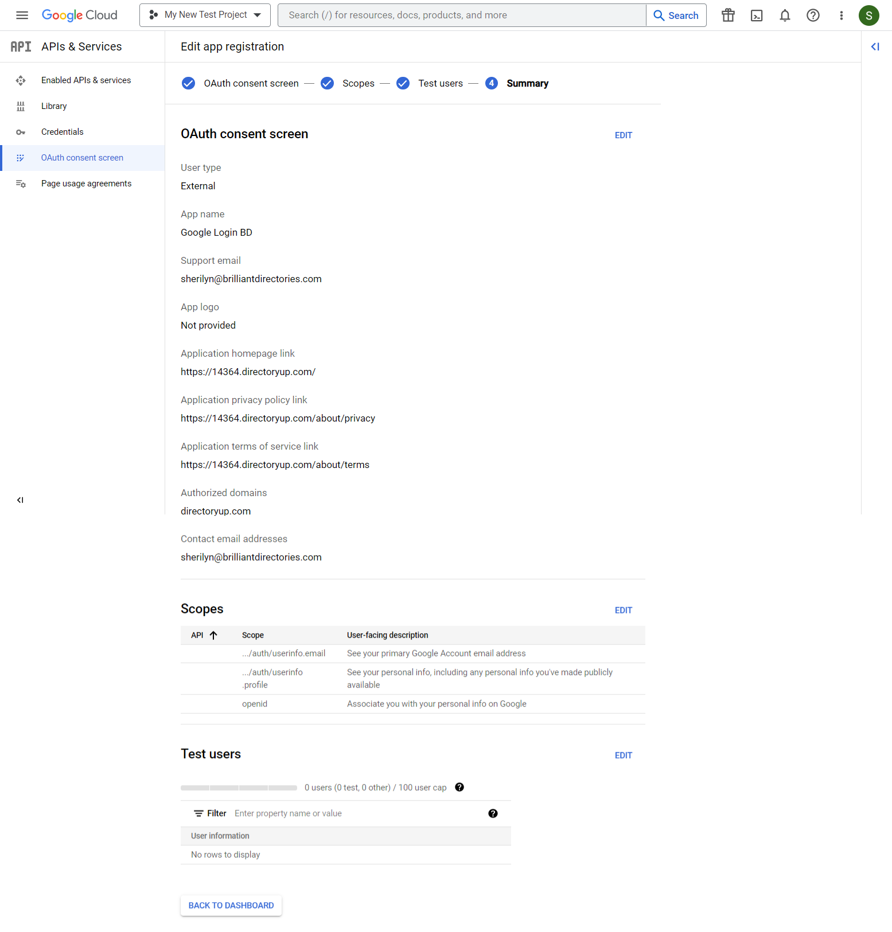Open the user cap help tooltip icon
The image size is (892, 932).
[x=459, y=787]
